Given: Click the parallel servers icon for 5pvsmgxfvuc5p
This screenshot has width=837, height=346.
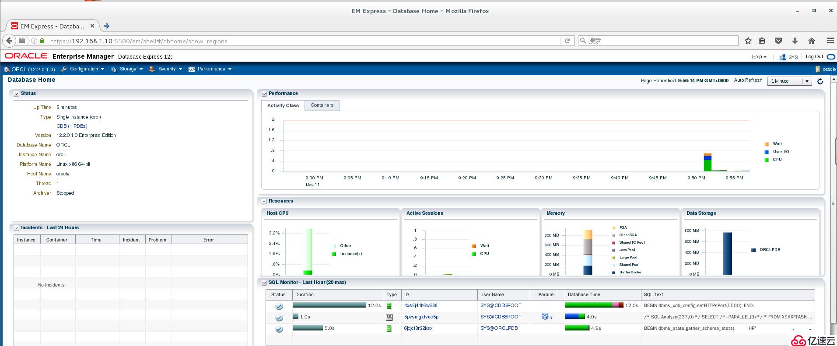Looking at the screenshot, I should pyautogui.click(x=545, y=316).
